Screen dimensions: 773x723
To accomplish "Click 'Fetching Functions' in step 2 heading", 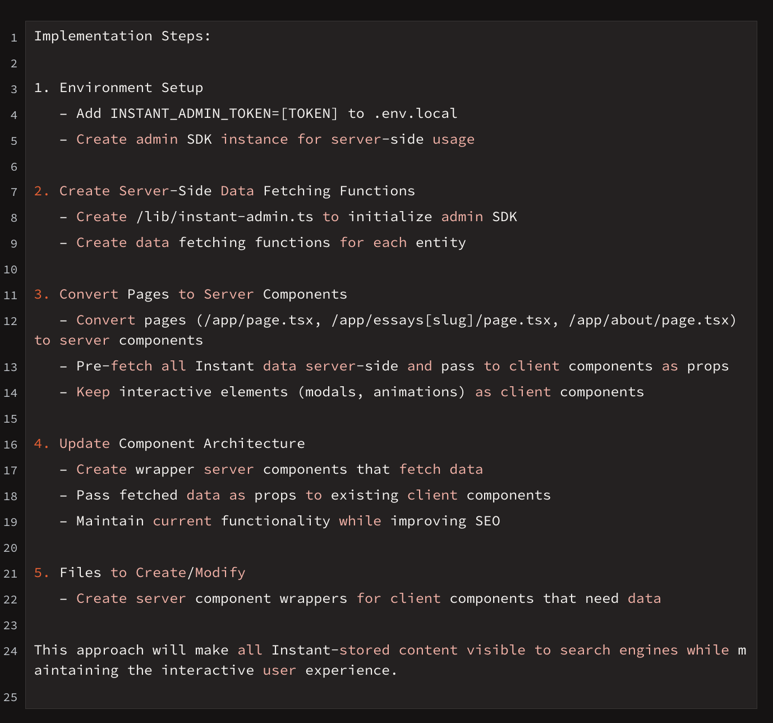I will click(339, 191).
